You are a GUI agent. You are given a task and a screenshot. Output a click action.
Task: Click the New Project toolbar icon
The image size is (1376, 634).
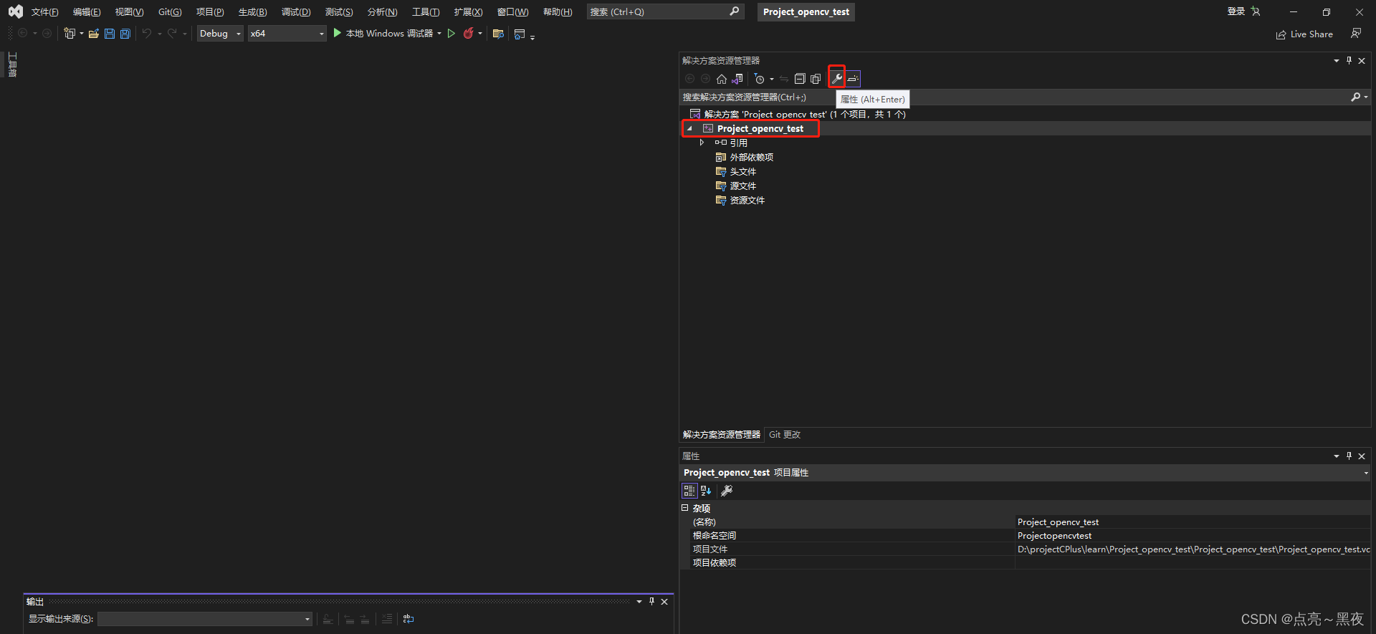70,34
